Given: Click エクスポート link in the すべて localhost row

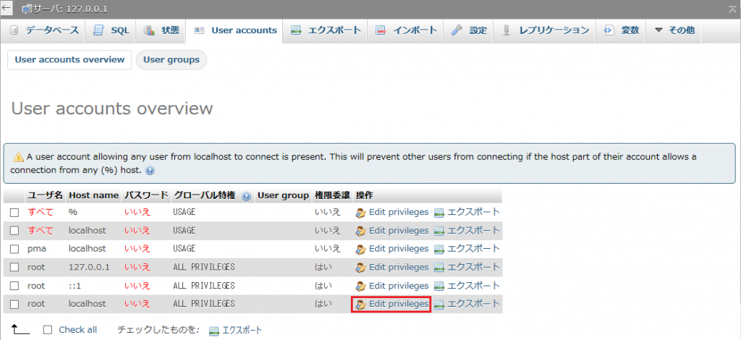Looking at the screenshot, I should pos(467,231).
